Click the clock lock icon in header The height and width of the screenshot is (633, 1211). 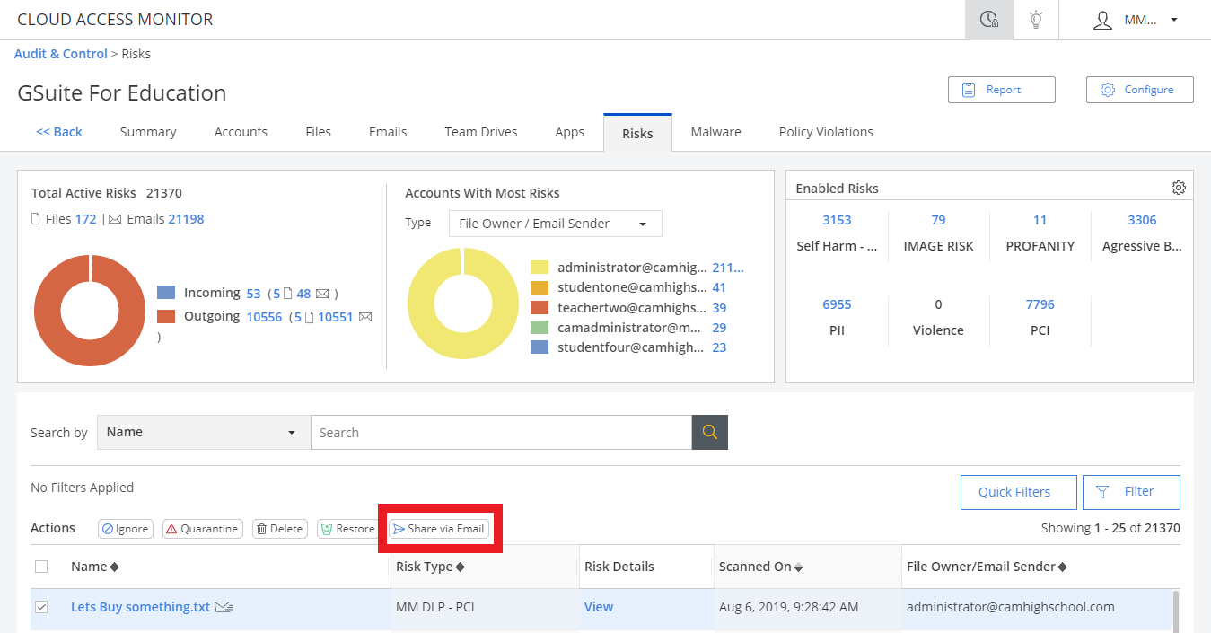[x=989, y=20]
